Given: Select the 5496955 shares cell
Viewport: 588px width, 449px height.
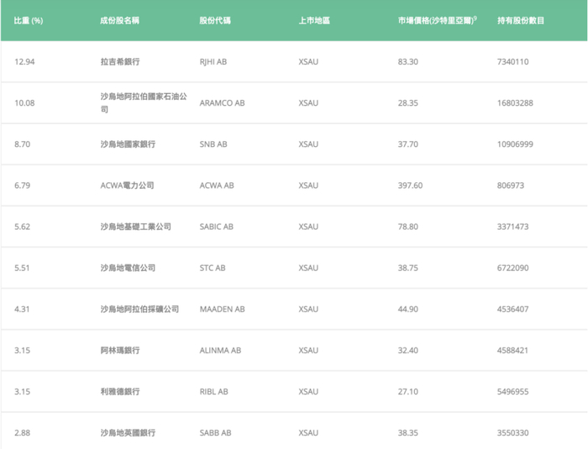Looking at the screenshot, I should pyautogui.click(x=512, y=392).
